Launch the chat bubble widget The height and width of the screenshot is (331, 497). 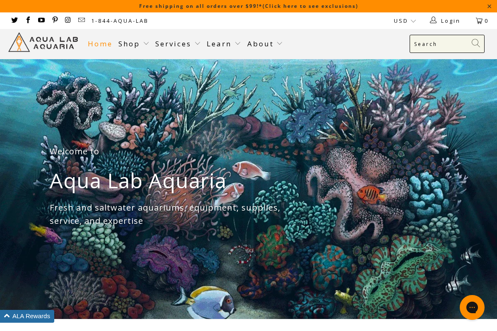[x=472, y=307]
